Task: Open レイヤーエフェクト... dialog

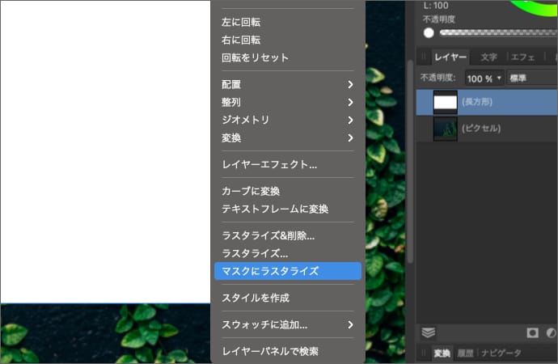Action: [x=269, y=164]
